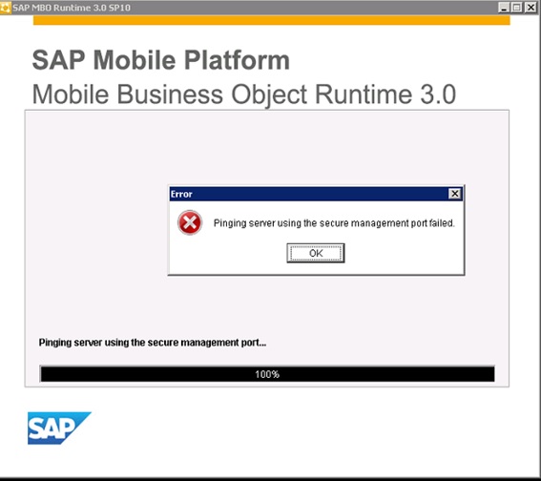Close the Error dialog using its X
This screenshot has height=481, width=541.
pos(455,194)
